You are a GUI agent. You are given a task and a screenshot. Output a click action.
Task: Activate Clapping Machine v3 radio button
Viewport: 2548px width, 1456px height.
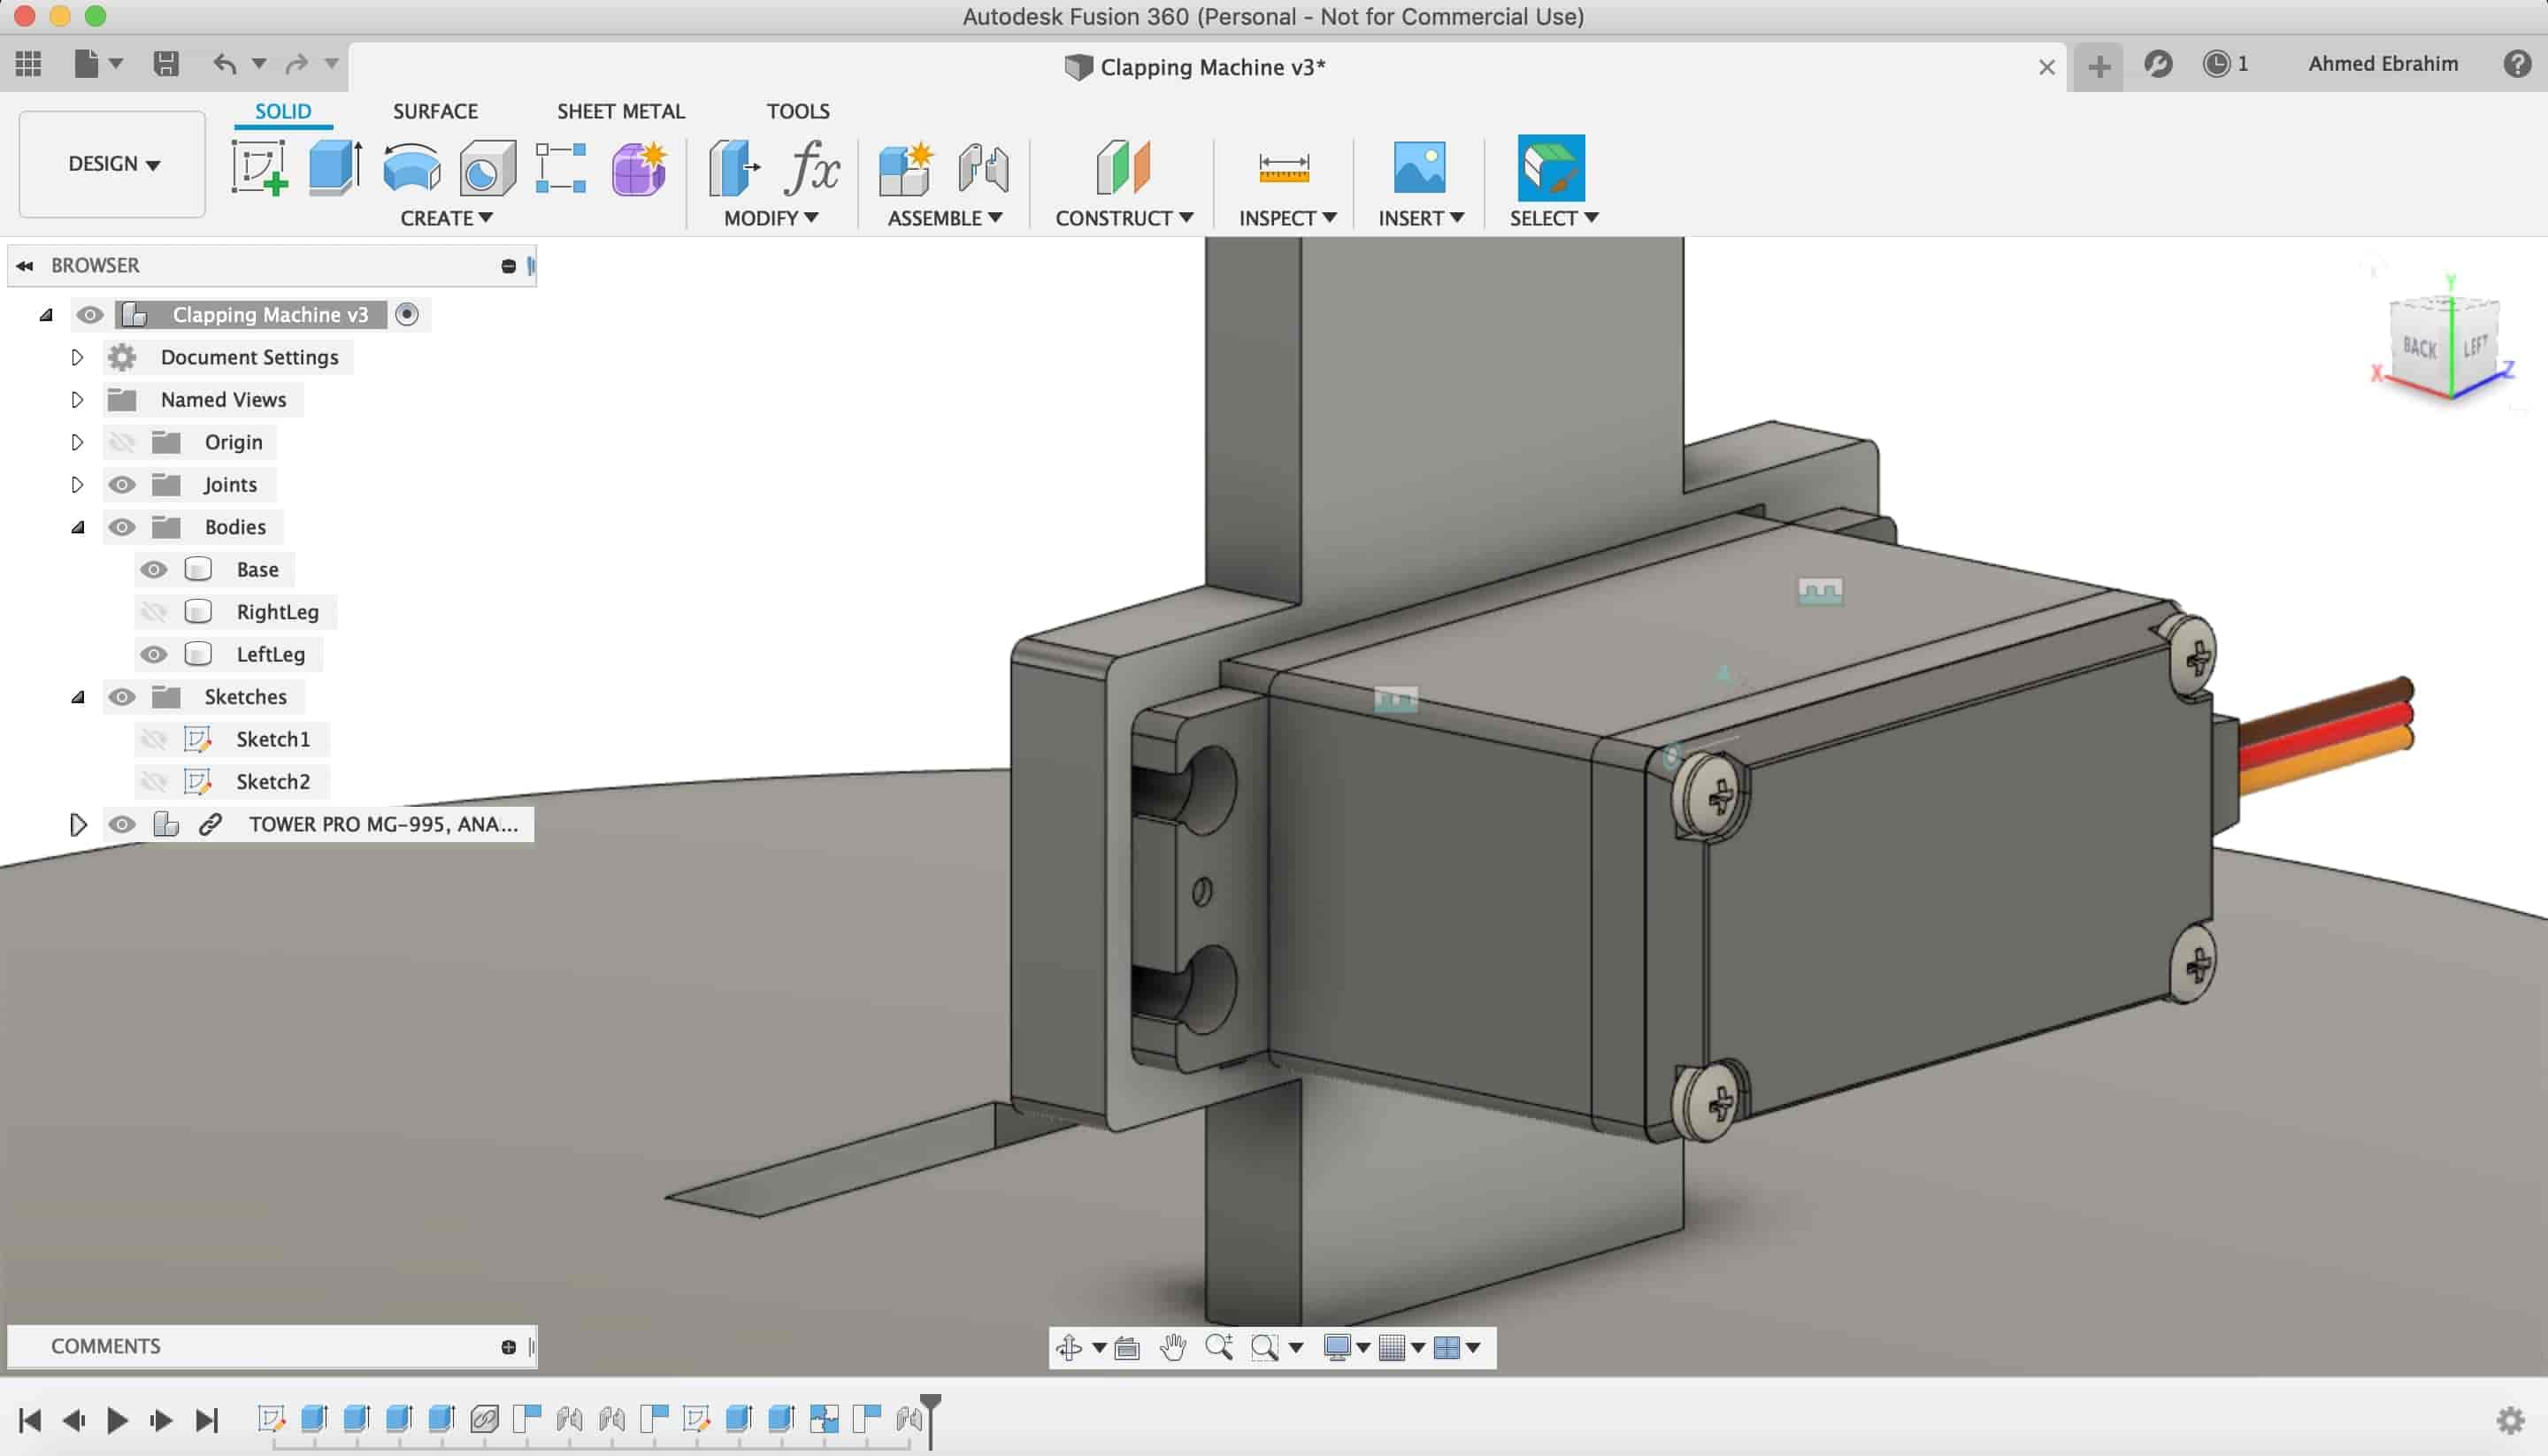(407, 315)
